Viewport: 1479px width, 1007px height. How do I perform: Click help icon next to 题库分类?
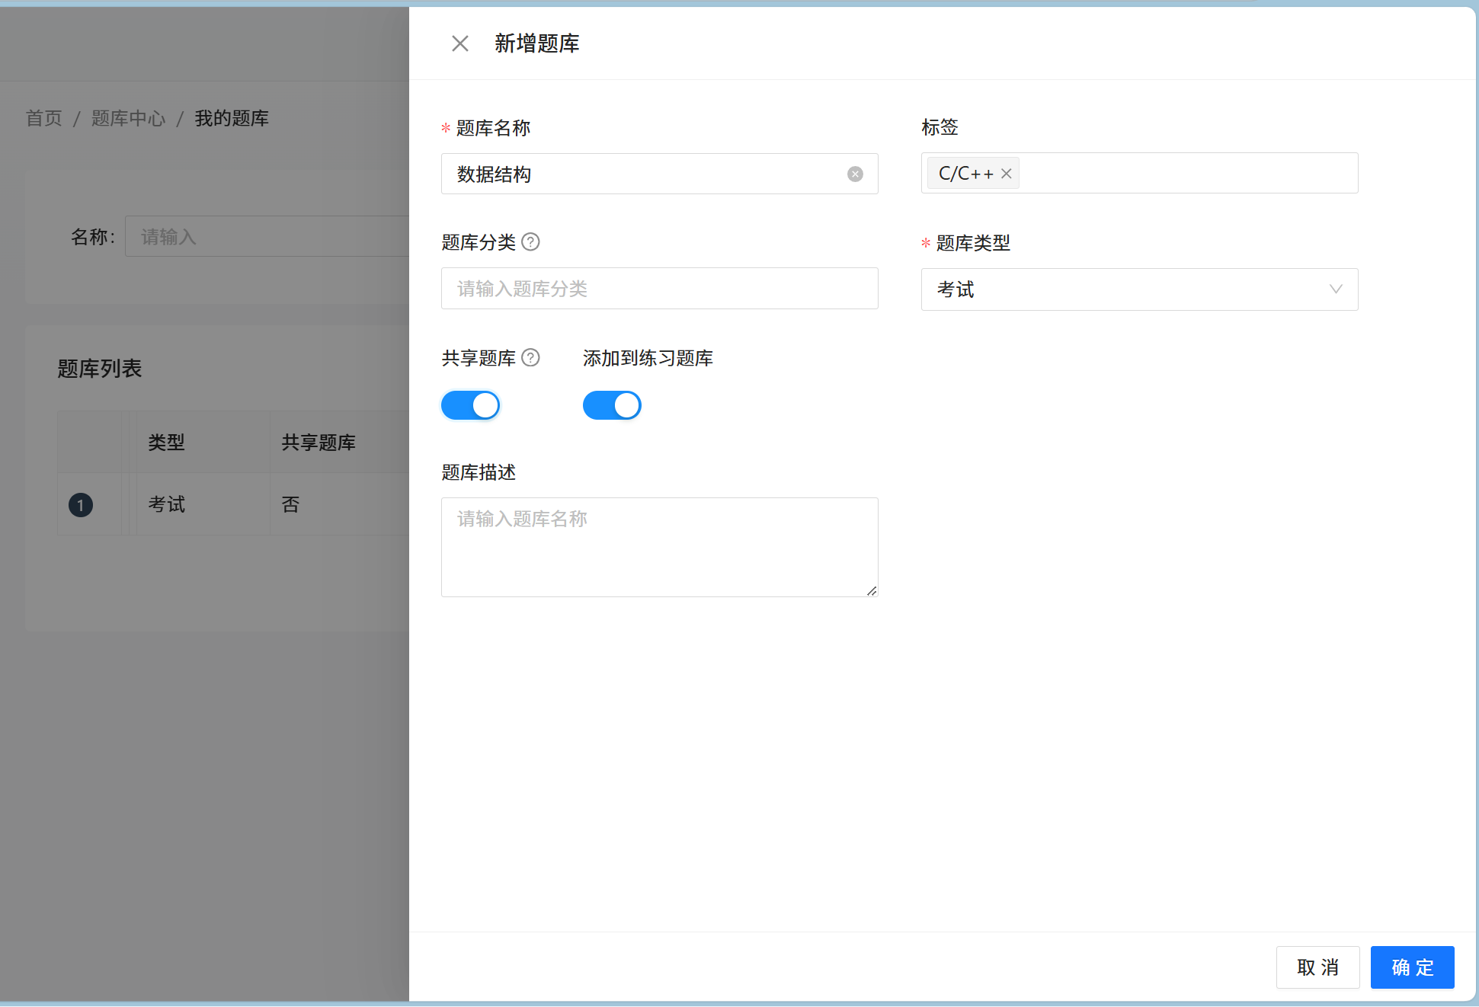point(530,242)
